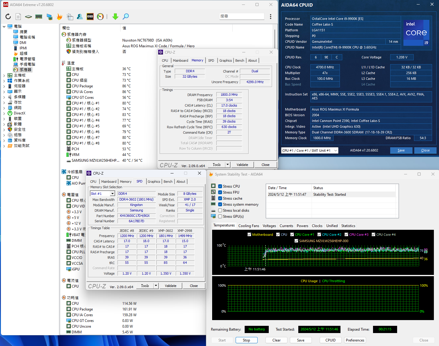The width and height of the screenshot is (439, 346).
Task: Open Tools dropdown arrow in CPU-Z SPD window
Action: pyautogui.click(x=156, y=286)
